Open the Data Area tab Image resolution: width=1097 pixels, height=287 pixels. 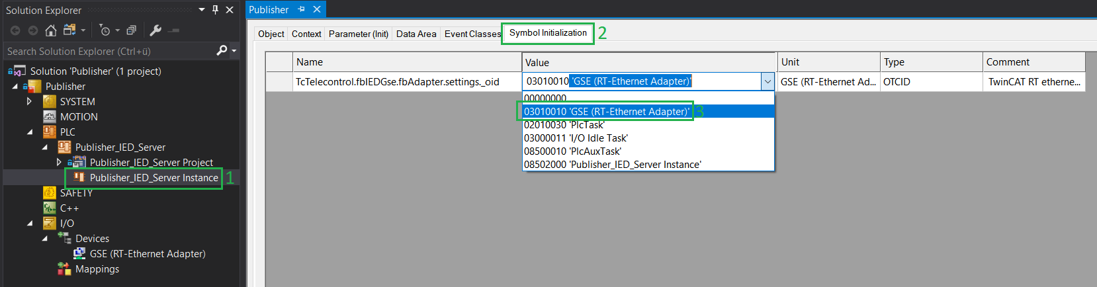pyautogui.click(x=416, y=34)
